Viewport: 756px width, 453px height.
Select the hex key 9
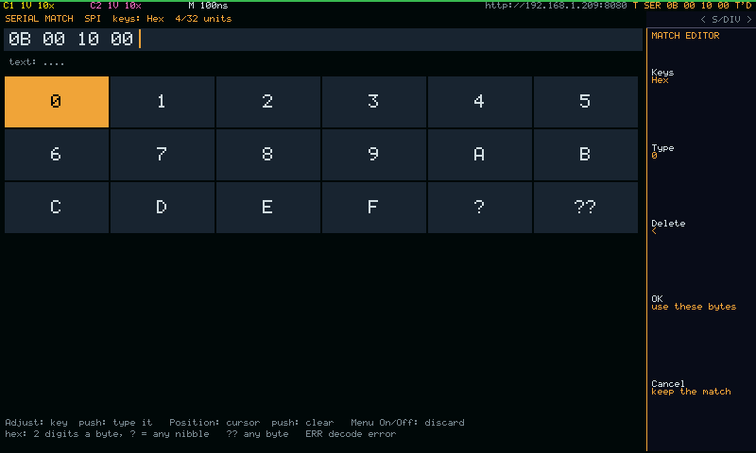374,155
